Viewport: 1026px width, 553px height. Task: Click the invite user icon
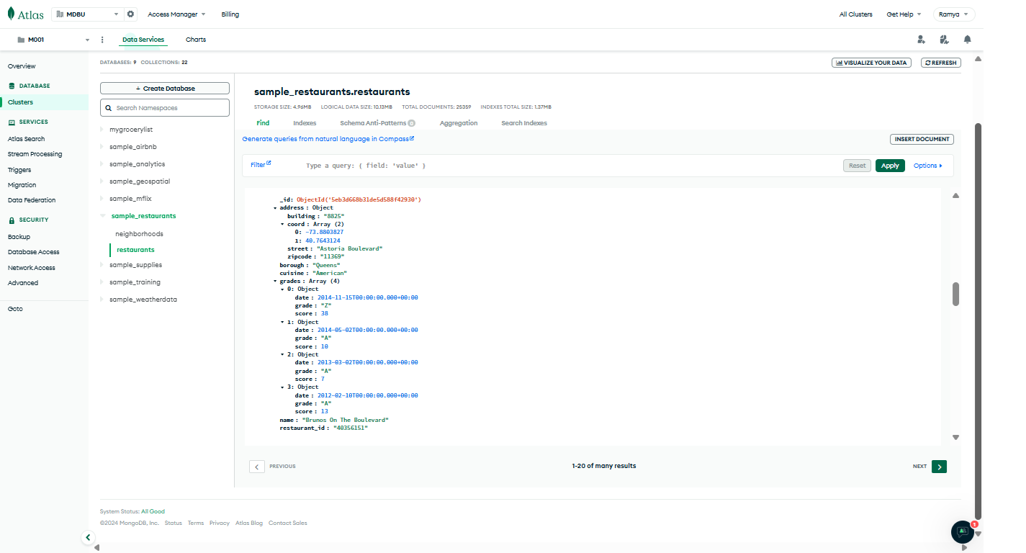[x=921, y=40]
